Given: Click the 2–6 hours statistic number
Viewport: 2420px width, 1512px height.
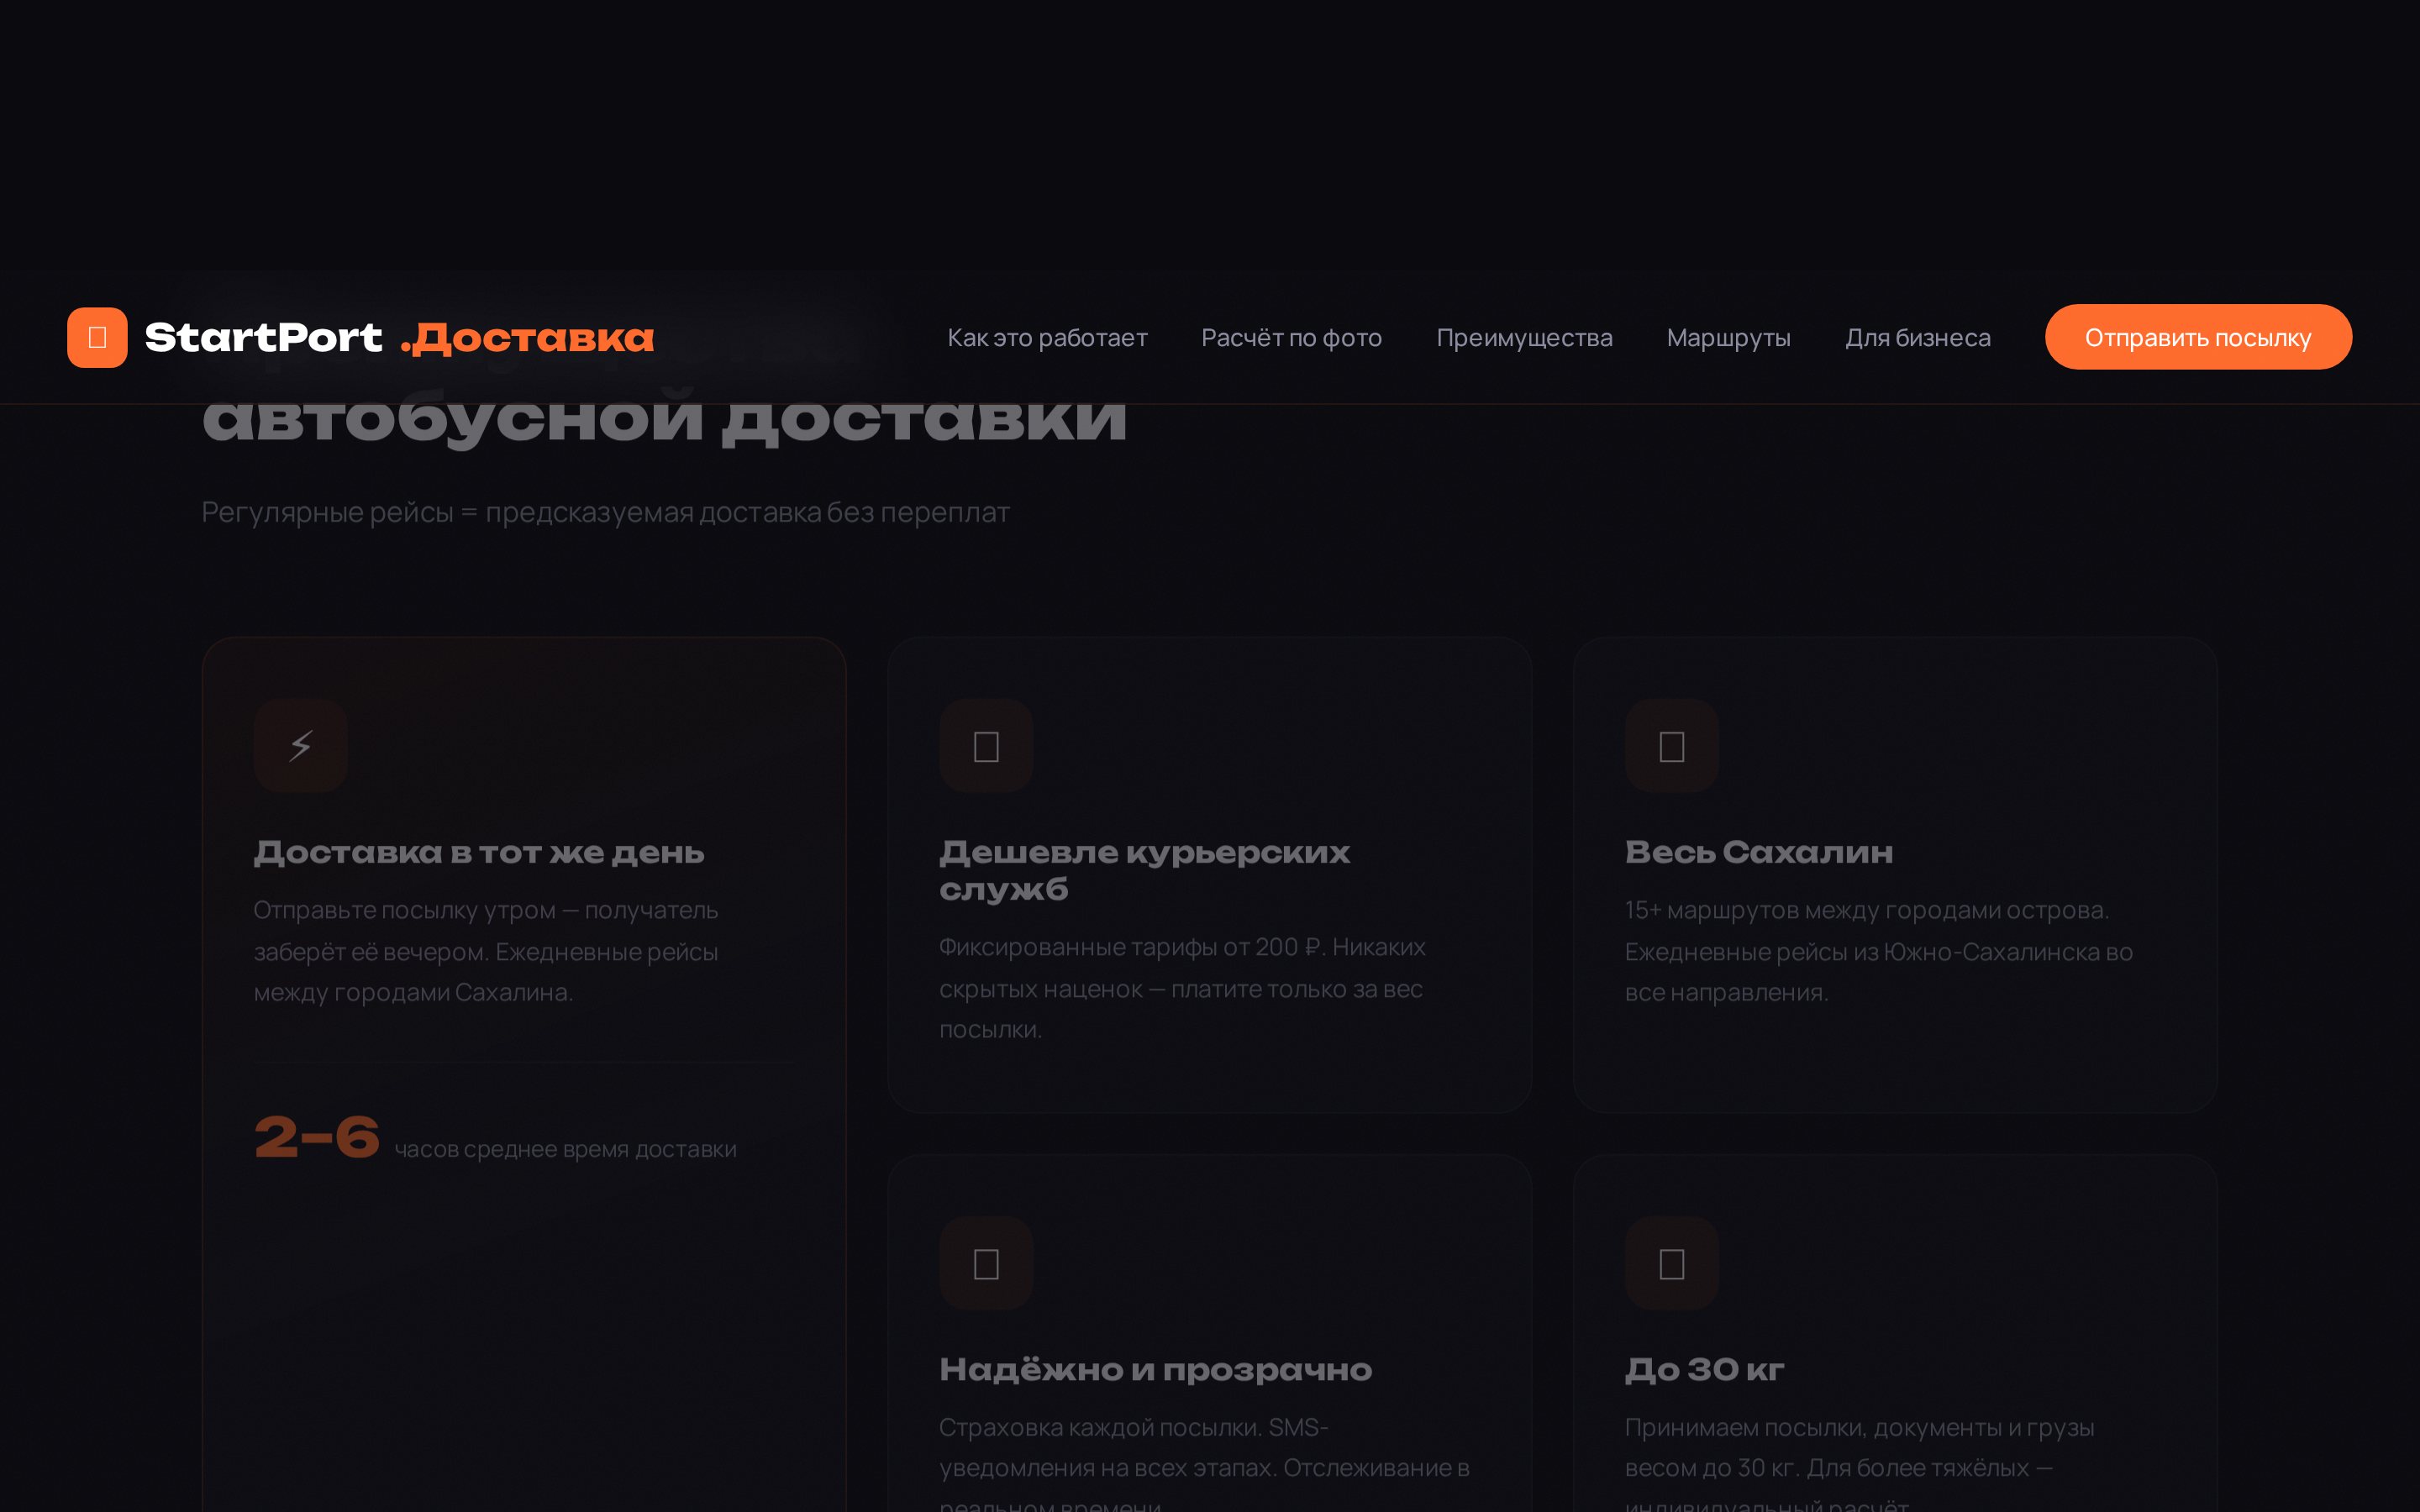Looking at the screenshot, I should click(x=317, y=1138).
